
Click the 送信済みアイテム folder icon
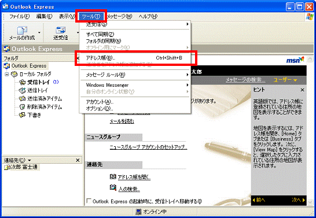tap(22, 99)
